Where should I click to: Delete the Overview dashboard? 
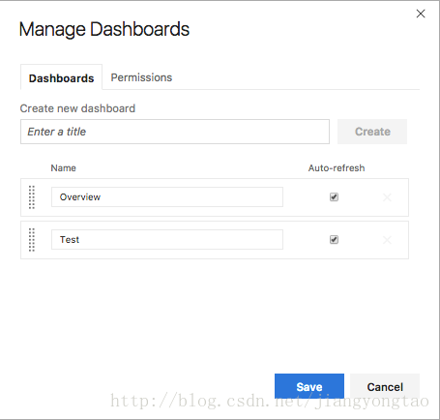pos(387,197)
